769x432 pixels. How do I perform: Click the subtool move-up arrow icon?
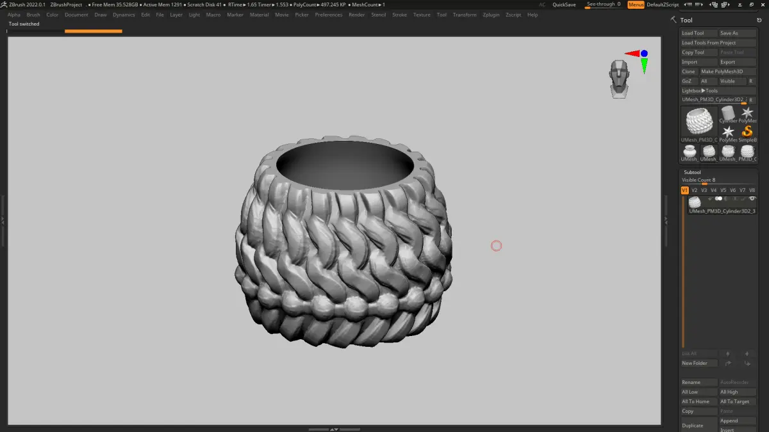point(727,353)
